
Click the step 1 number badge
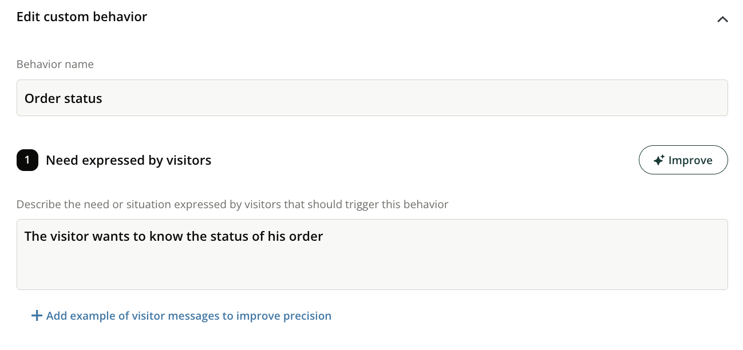(27, 161)
